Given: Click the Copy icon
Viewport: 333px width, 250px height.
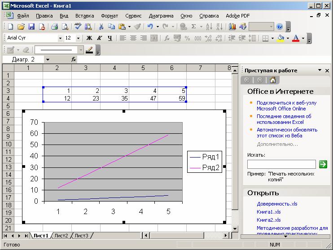Looking at the screenshot, I should [x=111, y=26].
